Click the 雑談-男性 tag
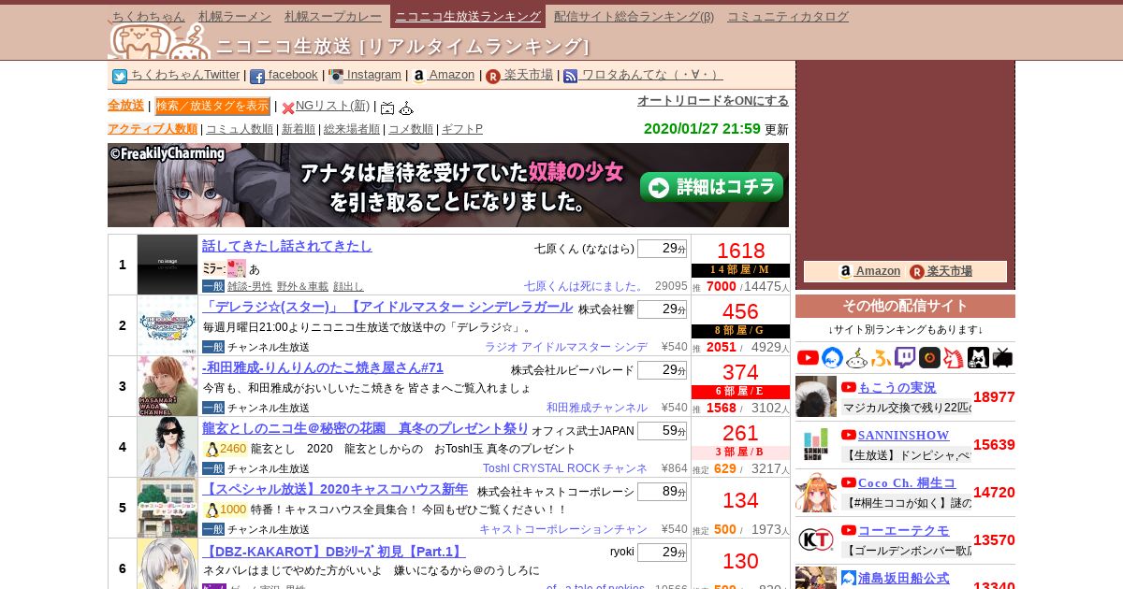Screen dimensions: 1123x589 click(x=250, y=286)
